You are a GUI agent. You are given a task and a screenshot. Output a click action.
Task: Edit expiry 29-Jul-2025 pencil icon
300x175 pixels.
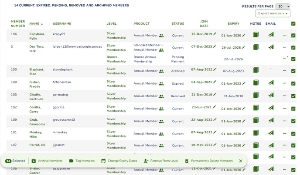point(243,47)
